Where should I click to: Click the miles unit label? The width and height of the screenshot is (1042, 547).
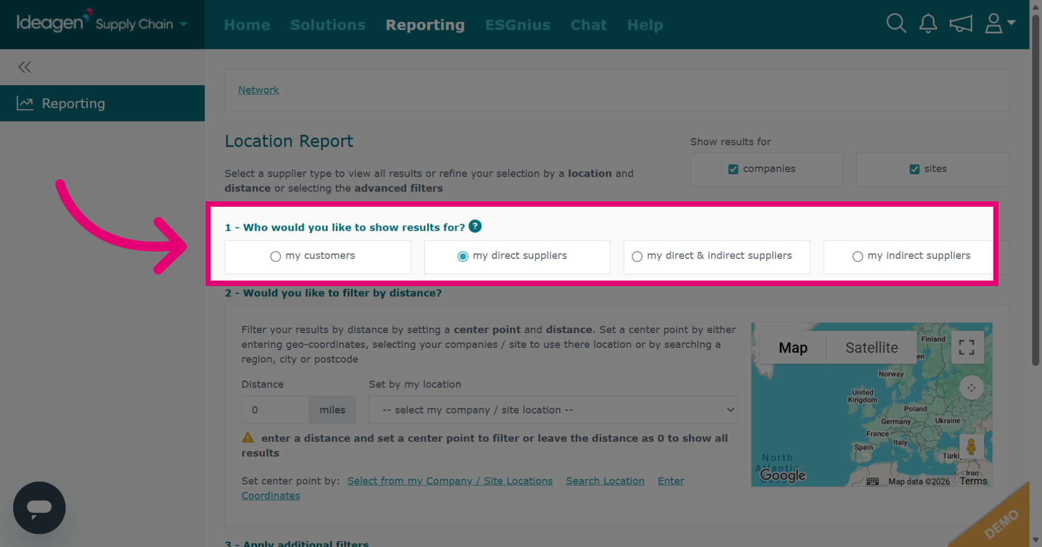pyautogui.click(x=332, y=410)
